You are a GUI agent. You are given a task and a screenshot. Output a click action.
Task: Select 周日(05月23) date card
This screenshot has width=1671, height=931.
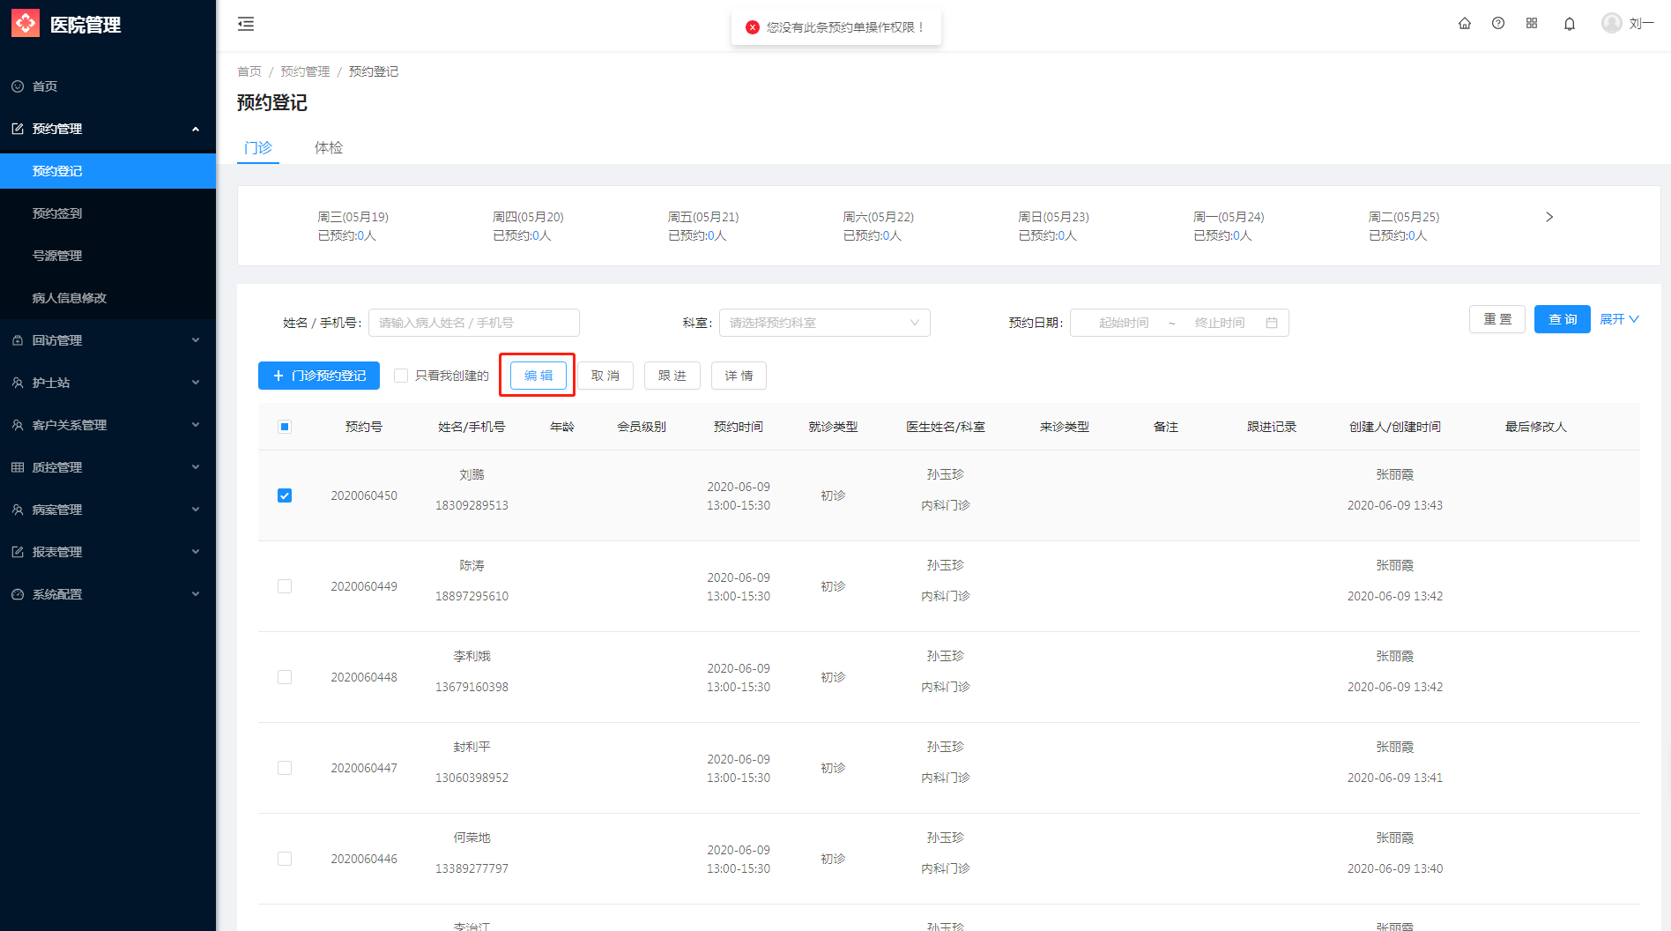tap(1053, 226)
